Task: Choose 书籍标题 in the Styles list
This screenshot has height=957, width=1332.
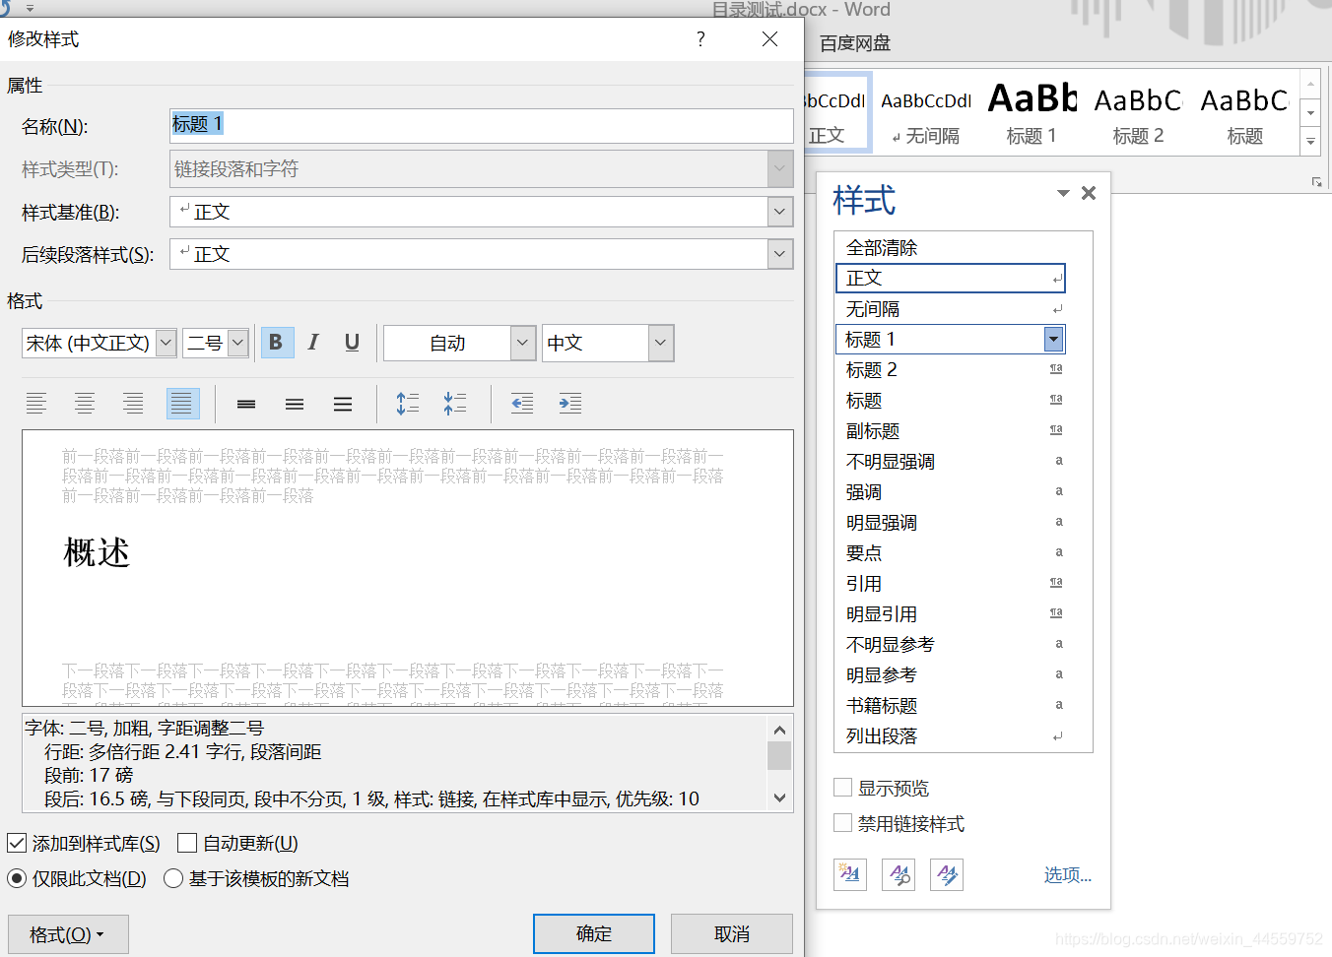Action: (951, 706)
